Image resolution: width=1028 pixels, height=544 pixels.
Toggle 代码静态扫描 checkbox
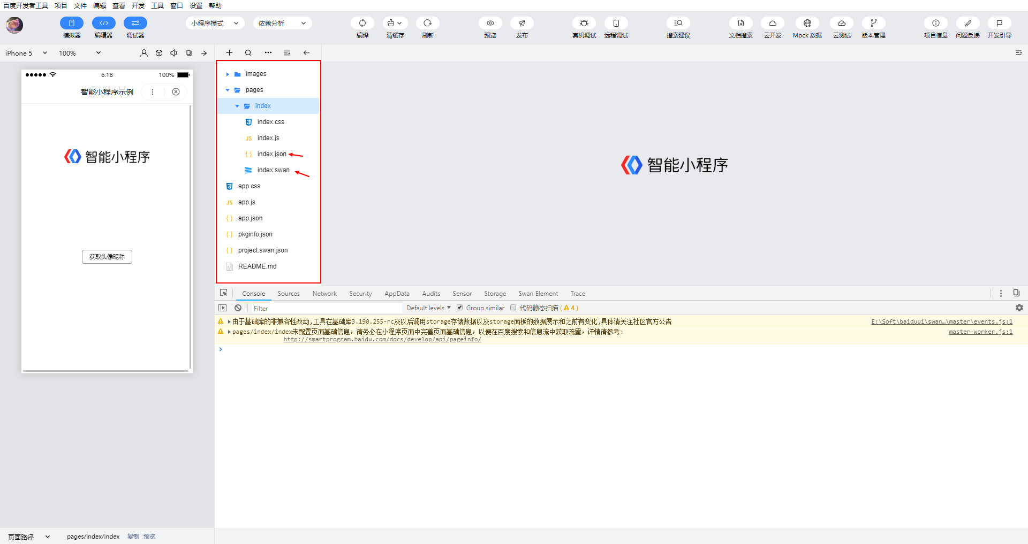click(513, 308)
